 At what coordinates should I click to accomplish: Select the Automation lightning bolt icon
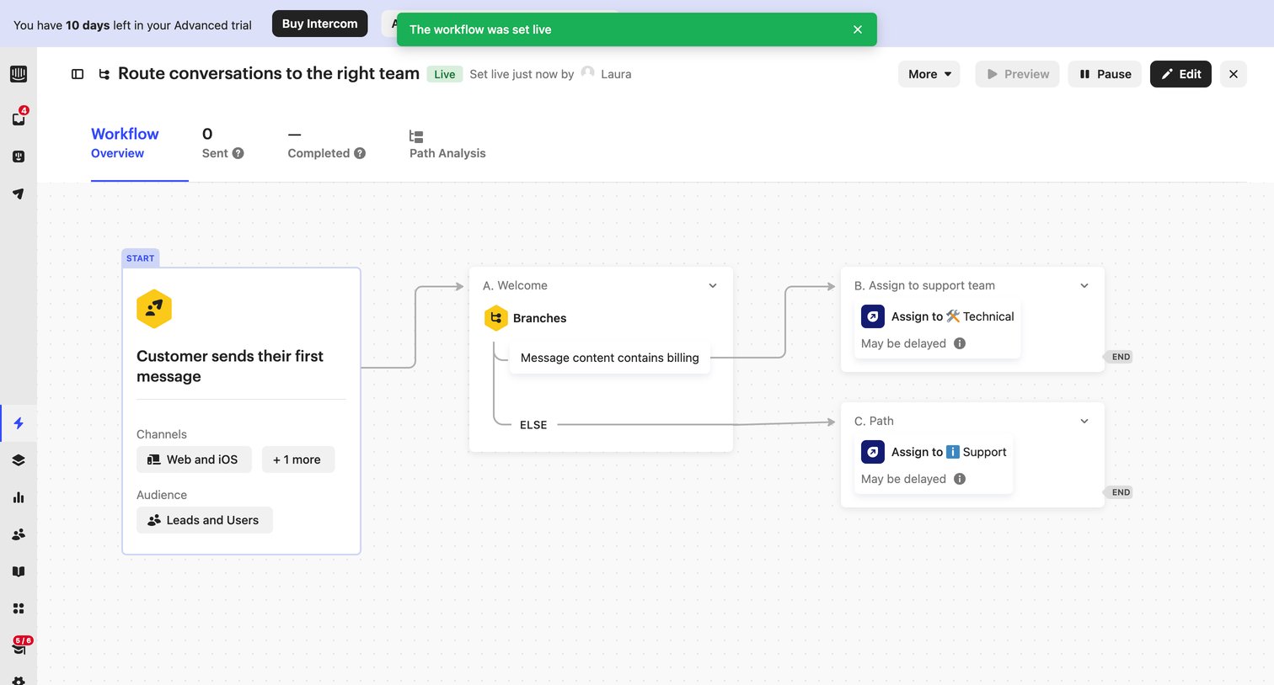click(x=19, y=423)
